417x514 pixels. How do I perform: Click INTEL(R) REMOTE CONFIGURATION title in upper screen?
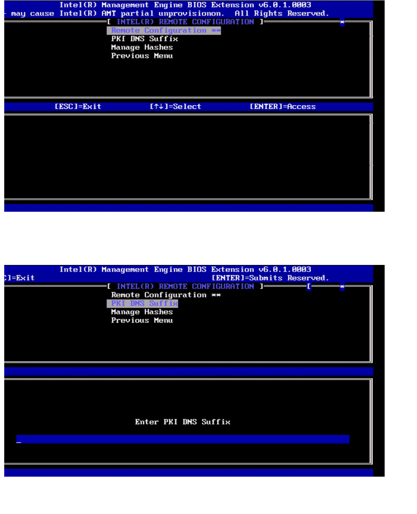click(x=185, y=22)
